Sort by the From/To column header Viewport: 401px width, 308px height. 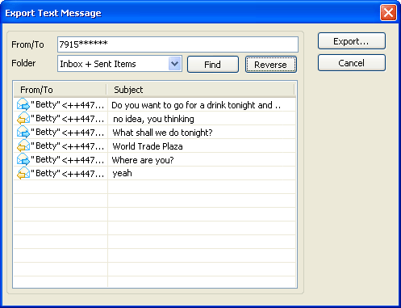coord(61,90)
